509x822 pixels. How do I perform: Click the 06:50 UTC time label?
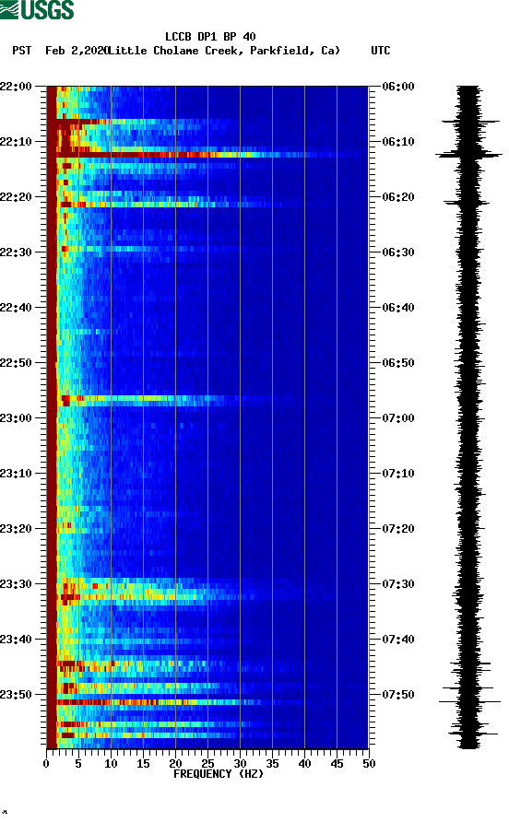pos(398,363)
